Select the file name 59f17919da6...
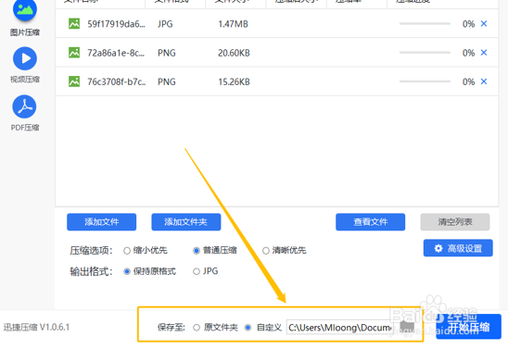Viewport: 508px width, 349px height. (x=116, y=24)
